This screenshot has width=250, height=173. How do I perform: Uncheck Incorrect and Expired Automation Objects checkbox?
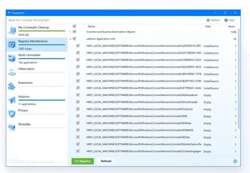click(74, 32)
